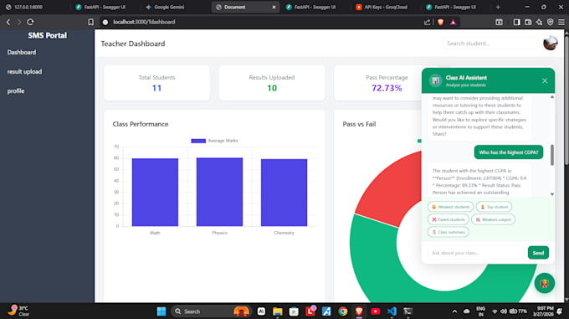Open Visual Studio Code from taskbar

392,311
